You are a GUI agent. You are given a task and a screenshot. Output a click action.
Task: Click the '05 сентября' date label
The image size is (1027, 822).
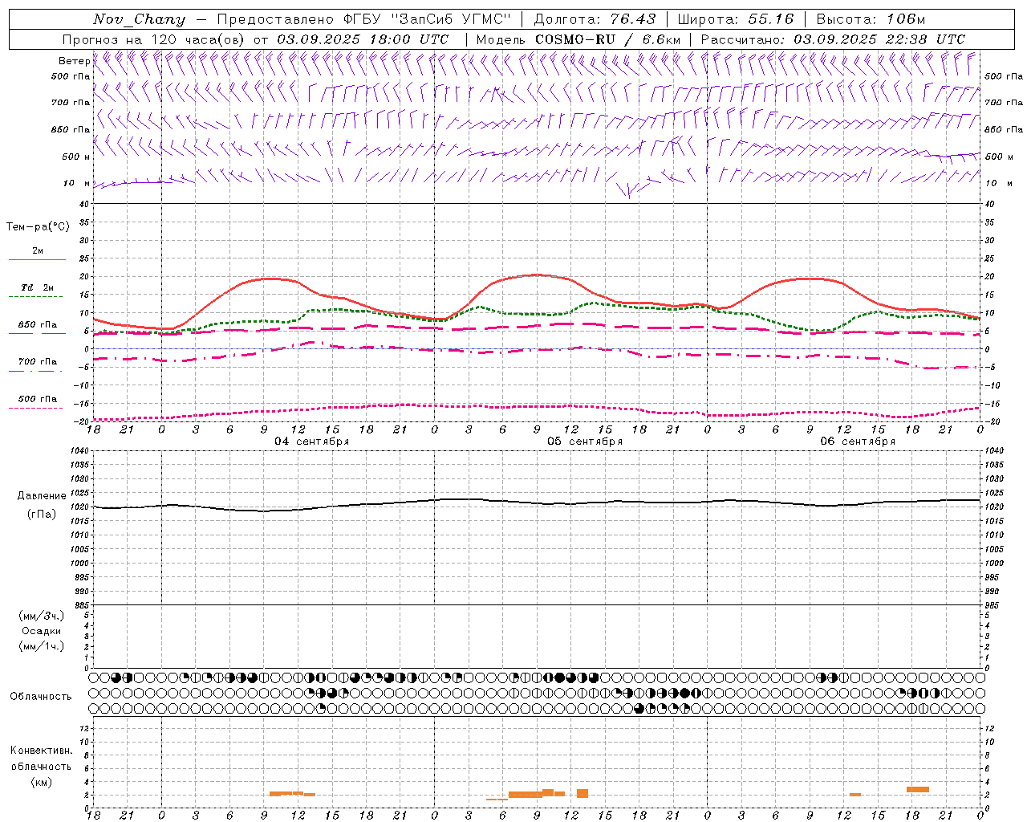click(x=585, y=442)
